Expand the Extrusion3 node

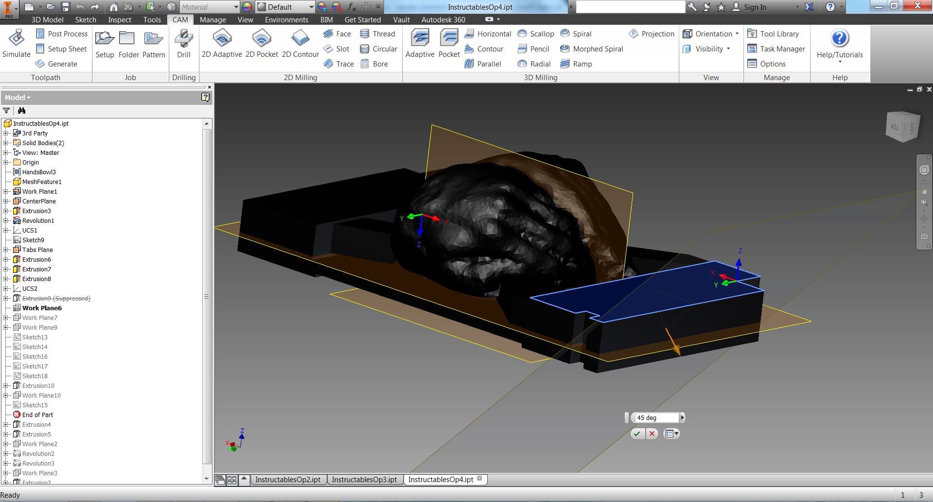coord(6,211)
